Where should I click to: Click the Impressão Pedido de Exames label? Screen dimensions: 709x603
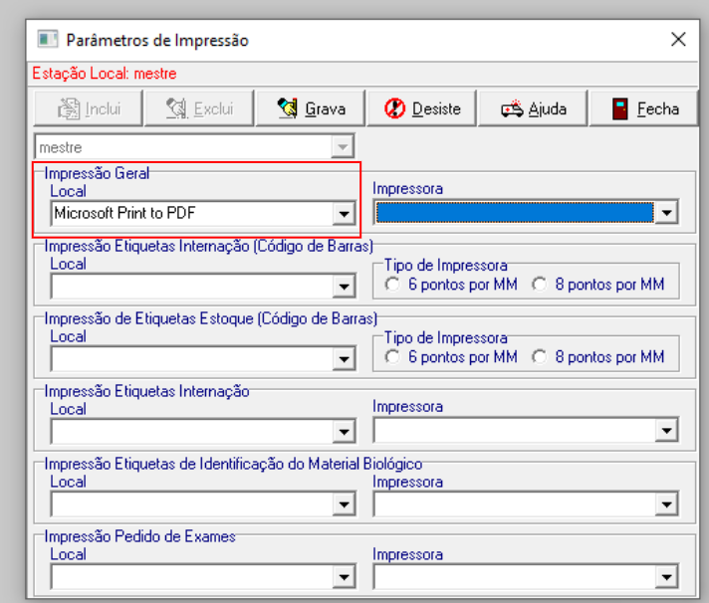pos(140,536)
